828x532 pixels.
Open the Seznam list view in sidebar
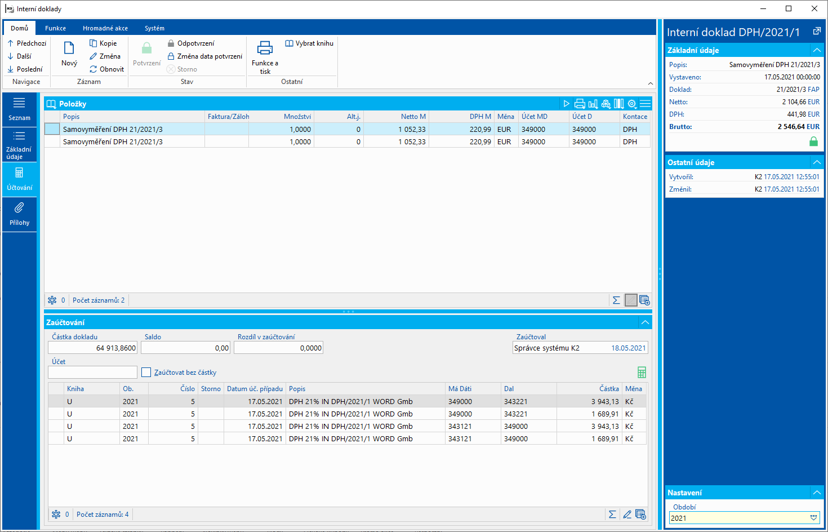[x=19, y=109]
